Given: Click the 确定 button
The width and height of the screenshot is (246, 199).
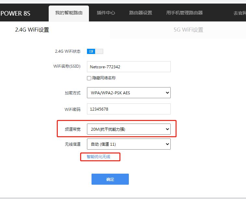Looking at the screenshot, I should coord(110,179).
